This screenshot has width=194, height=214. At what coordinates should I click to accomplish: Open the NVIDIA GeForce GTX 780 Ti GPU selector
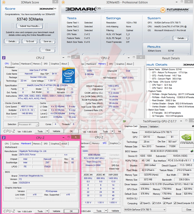pyautogui.click(x=145, y=209)
